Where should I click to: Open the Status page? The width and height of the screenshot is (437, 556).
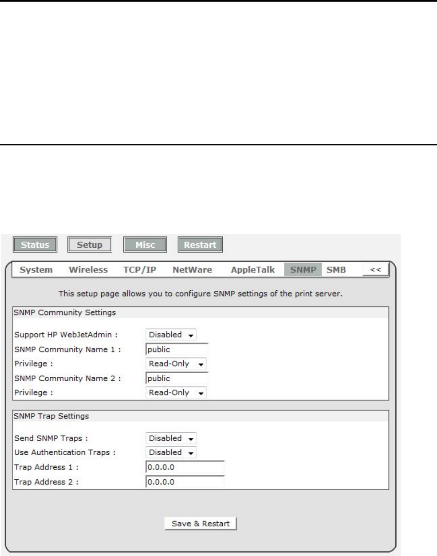pyautogui.click(x=35, y=245)
